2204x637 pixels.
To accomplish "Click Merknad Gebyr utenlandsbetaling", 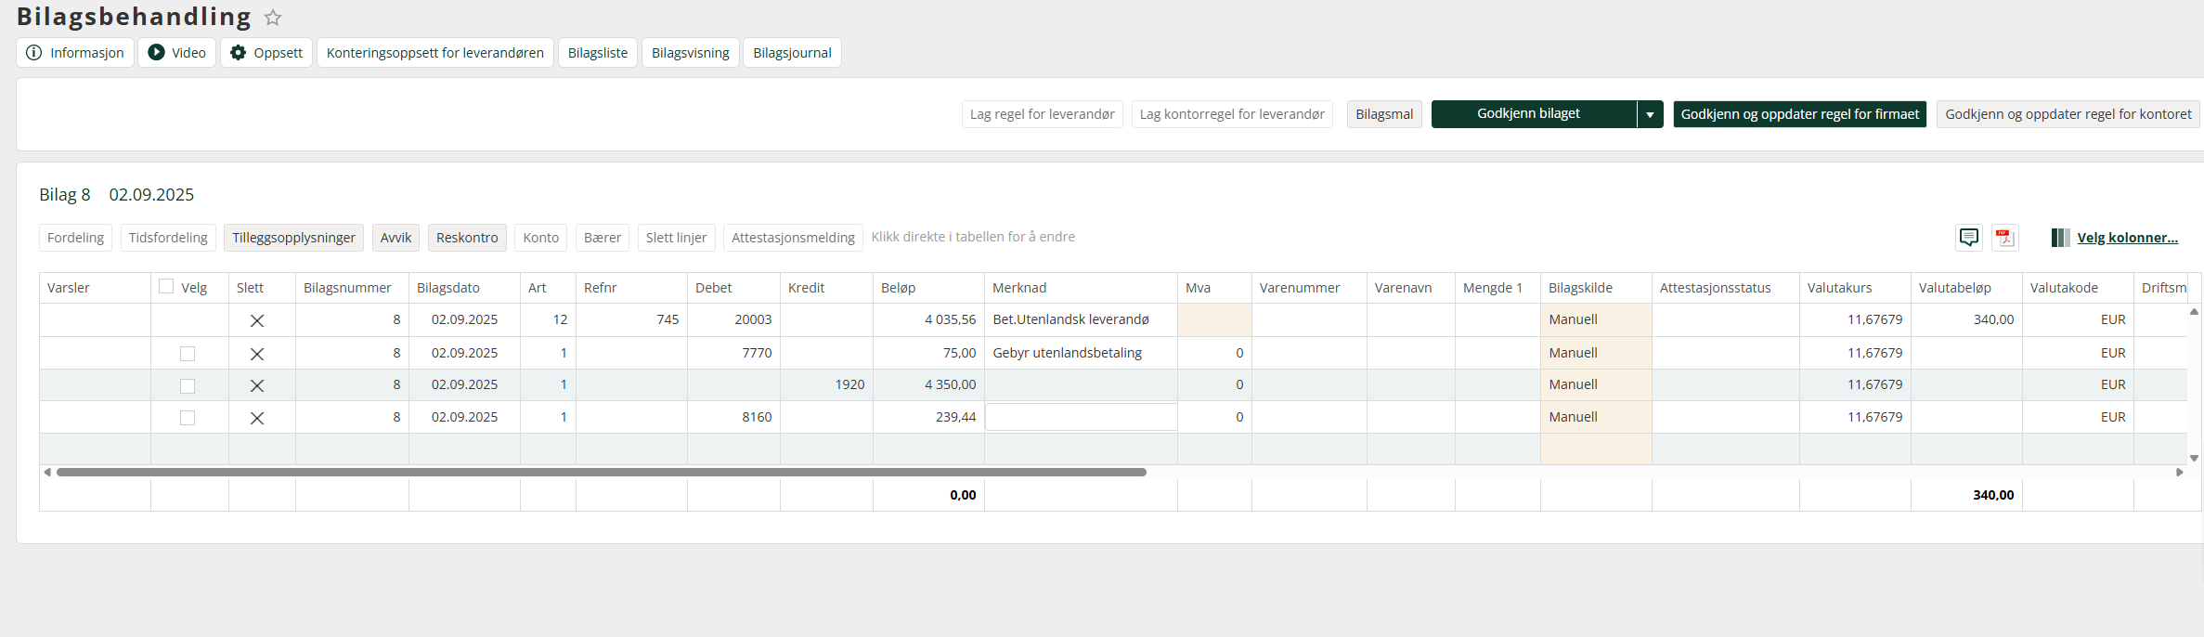I will [x=1068, y=353].
